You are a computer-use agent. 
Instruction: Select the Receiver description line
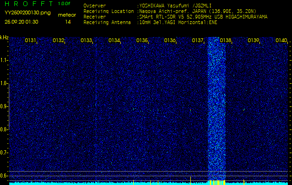(x=175, y=17)
